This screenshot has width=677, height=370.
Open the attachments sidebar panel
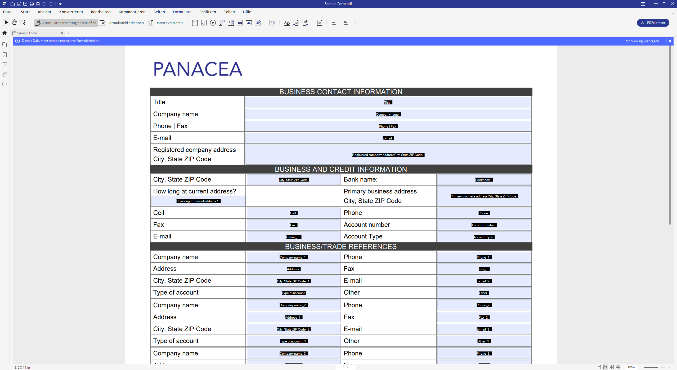click(x=5, y=74)
